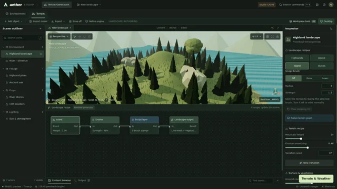Open the Output tab
Screen dimensions: 337x189
[x=82, y=181]
